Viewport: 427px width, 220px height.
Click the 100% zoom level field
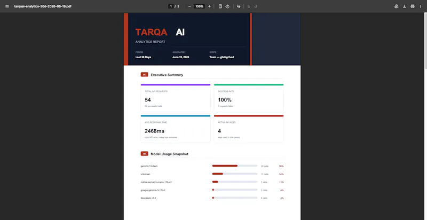[x=199, y=6]
